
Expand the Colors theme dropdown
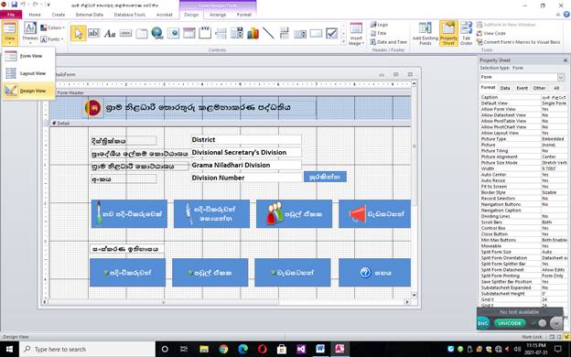tap(52, 27)
